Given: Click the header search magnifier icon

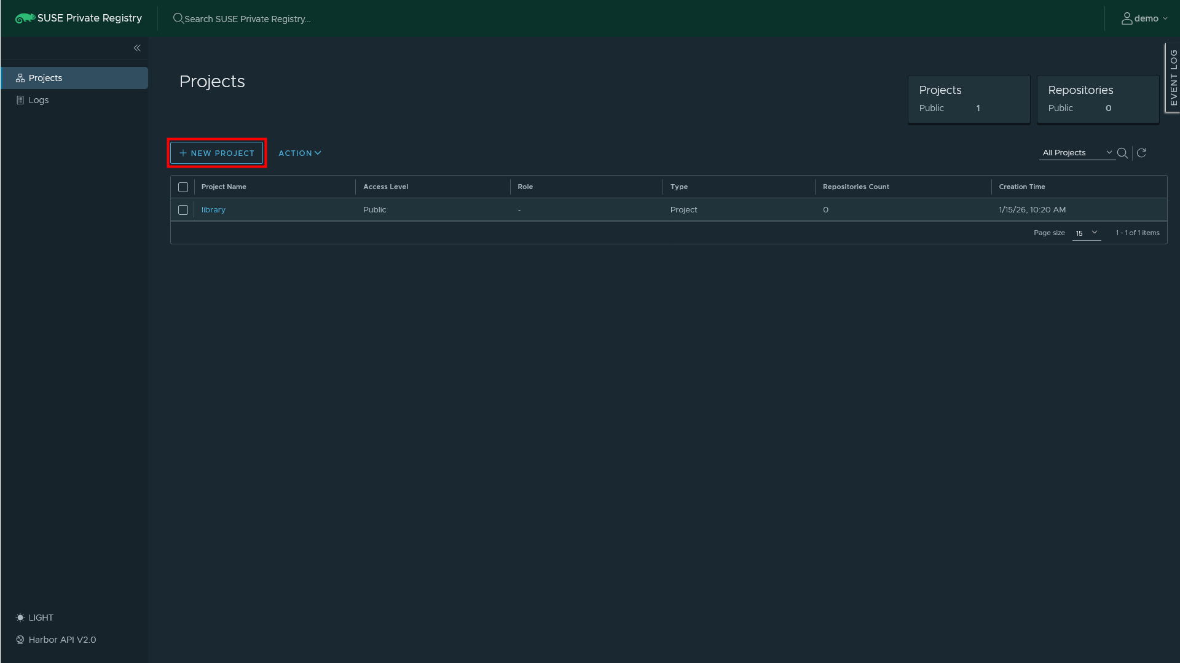Looking at the screenshot, I should [178, 18].
